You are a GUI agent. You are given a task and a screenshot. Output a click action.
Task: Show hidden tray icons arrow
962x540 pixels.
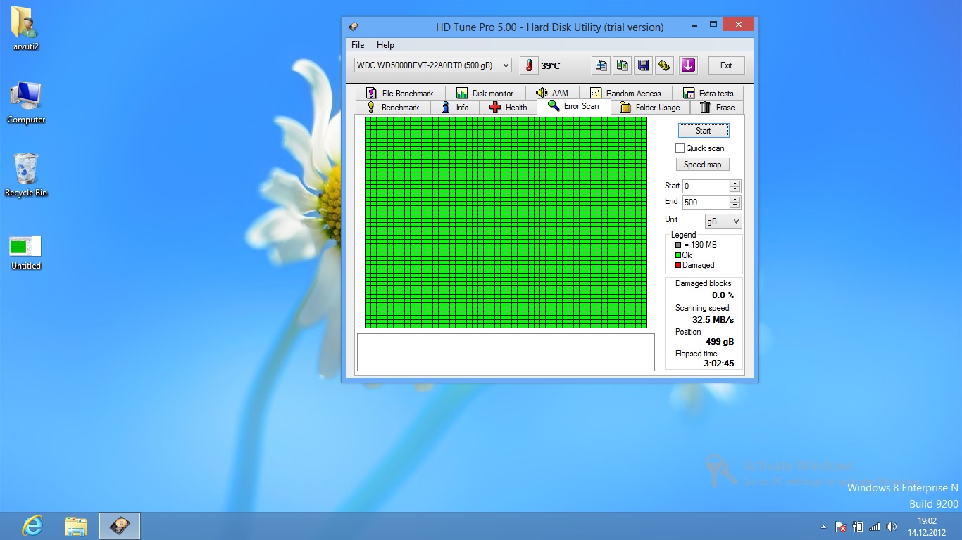tap(823, 527)
